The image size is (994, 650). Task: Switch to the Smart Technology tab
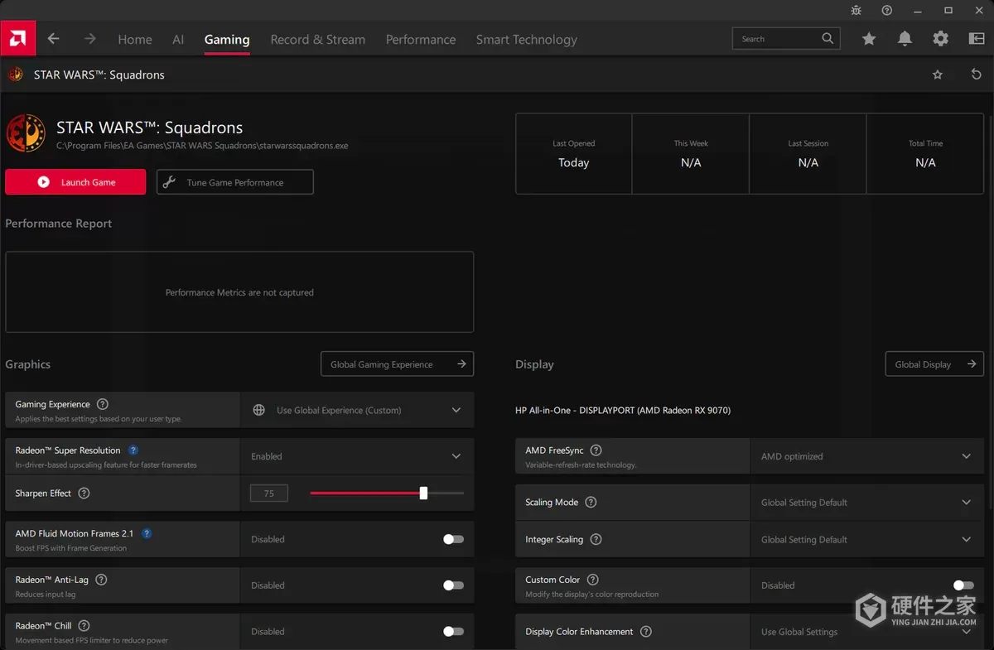(527, 39)
